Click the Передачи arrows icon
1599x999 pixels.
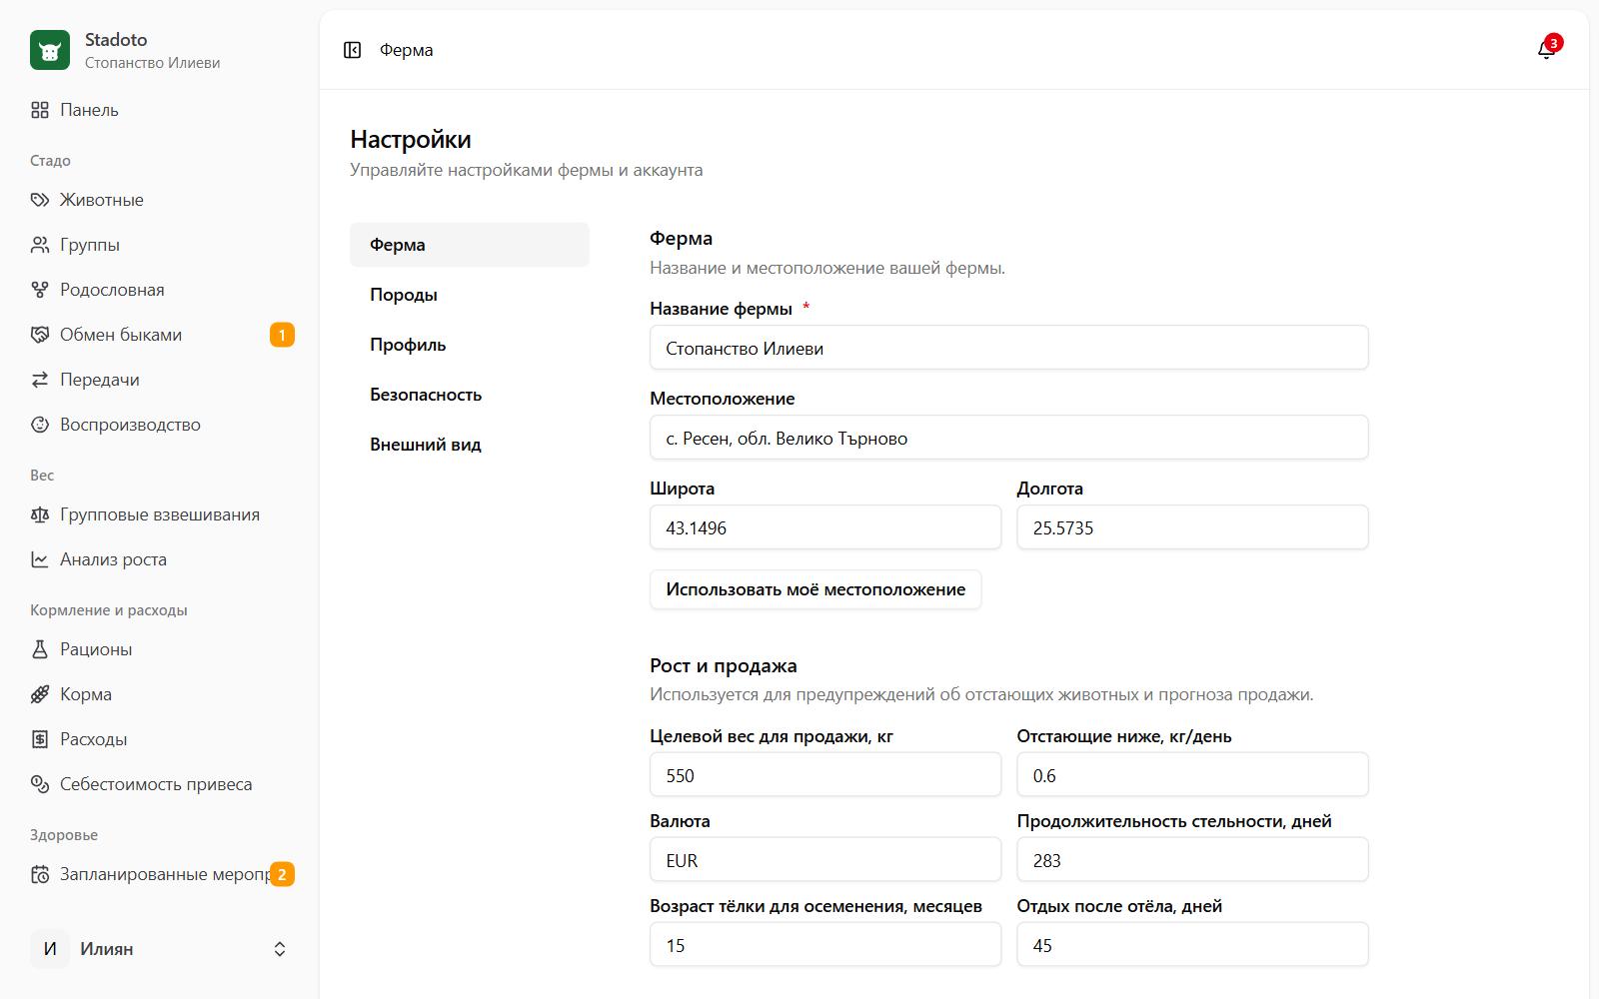tap(40, 380)
